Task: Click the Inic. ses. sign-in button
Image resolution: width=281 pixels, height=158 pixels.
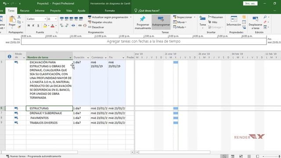Action: 250,4
